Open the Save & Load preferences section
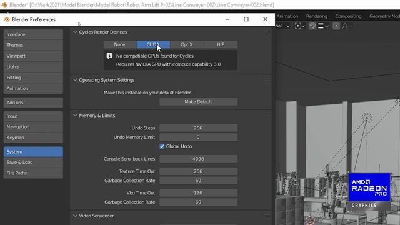Viewport: 400px width, 225px height. (33, 162)
